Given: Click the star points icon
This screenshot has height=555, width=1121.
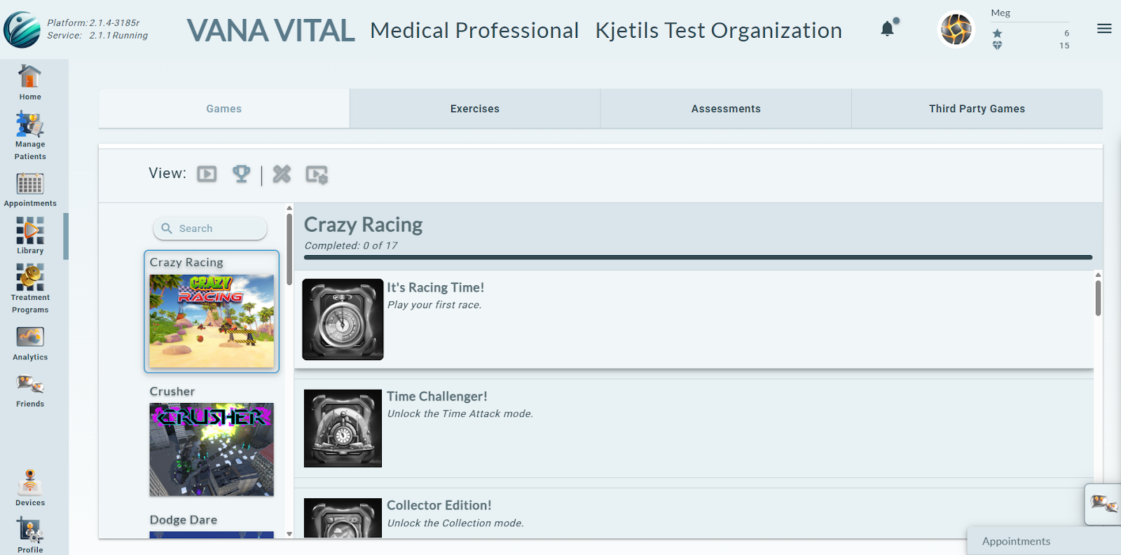Looking at the screenshot, I should tap(997, 34).
